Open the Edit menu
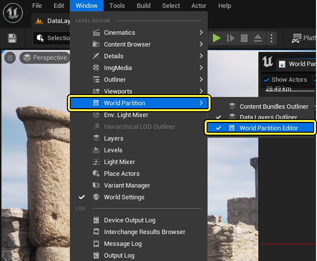 tap(59, 6)
